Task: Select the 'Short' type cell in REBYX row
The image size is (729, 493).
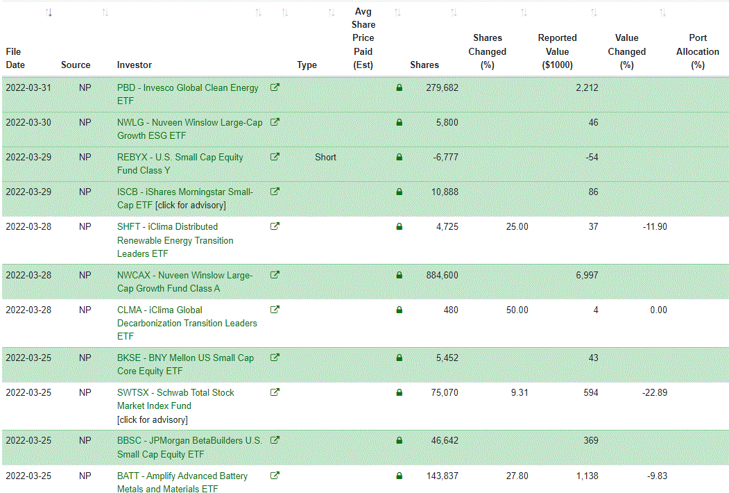Action: [x=325, y=158]
